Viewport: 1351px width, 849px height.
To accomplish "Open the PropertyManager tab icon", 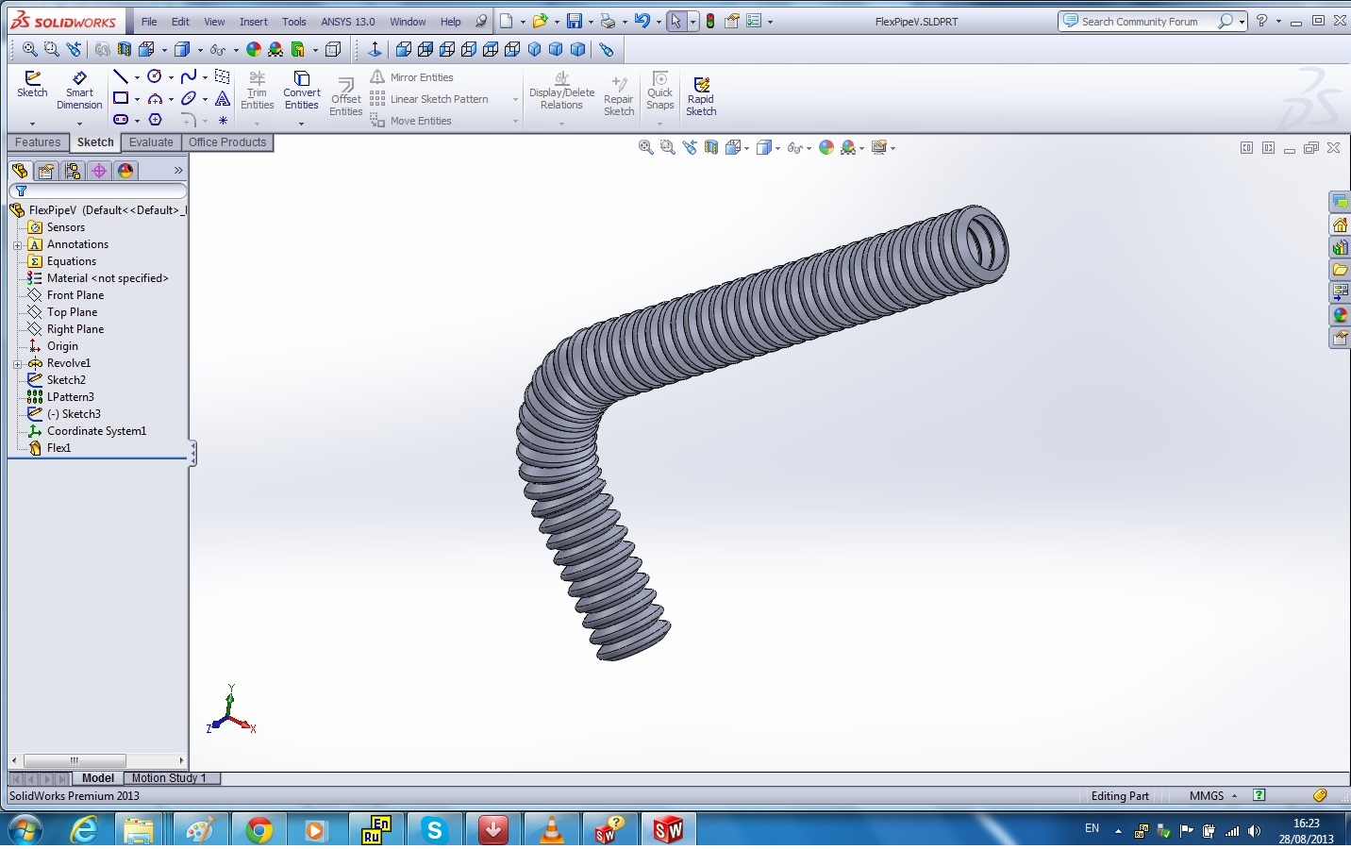I will 46,171.
